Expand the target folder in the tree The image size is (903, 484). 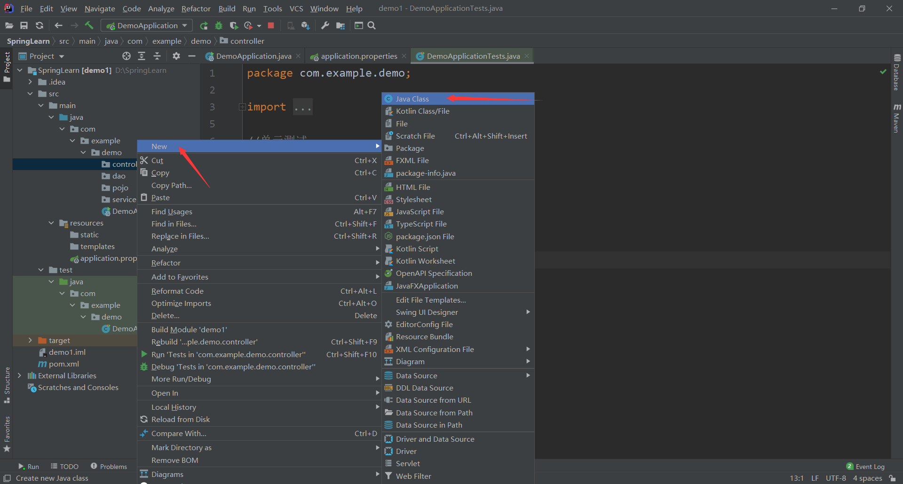tap(30, 340)
